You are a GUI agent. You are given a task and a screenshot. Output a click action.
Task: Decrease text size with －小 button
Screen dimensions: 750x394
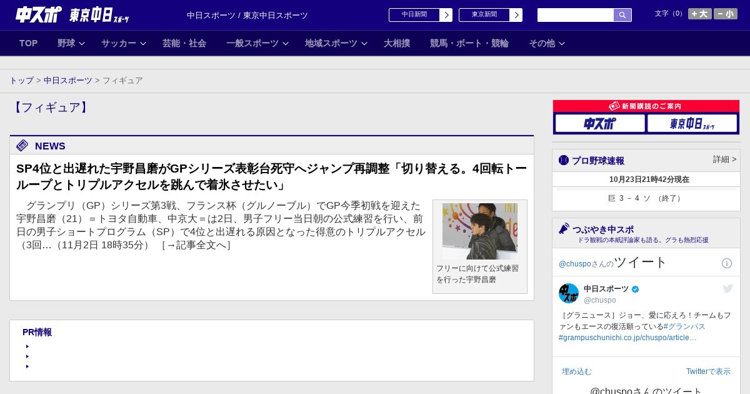click(x=726, y=14)
